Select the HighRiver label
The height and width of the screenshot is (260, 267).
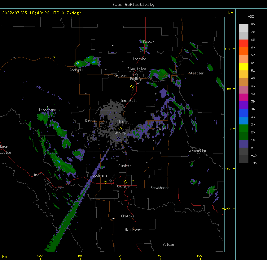[133, 229]
